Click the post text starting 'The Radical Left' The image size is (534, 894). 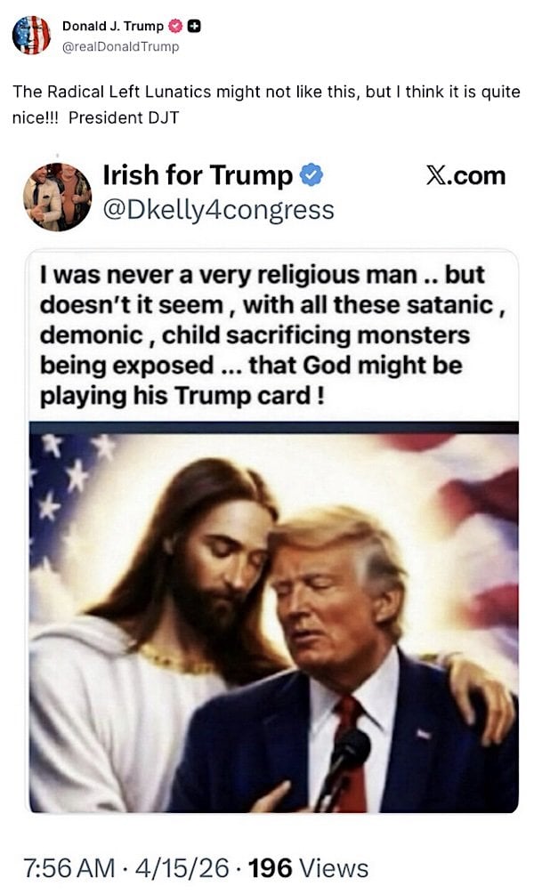click(x=266, y=105)
